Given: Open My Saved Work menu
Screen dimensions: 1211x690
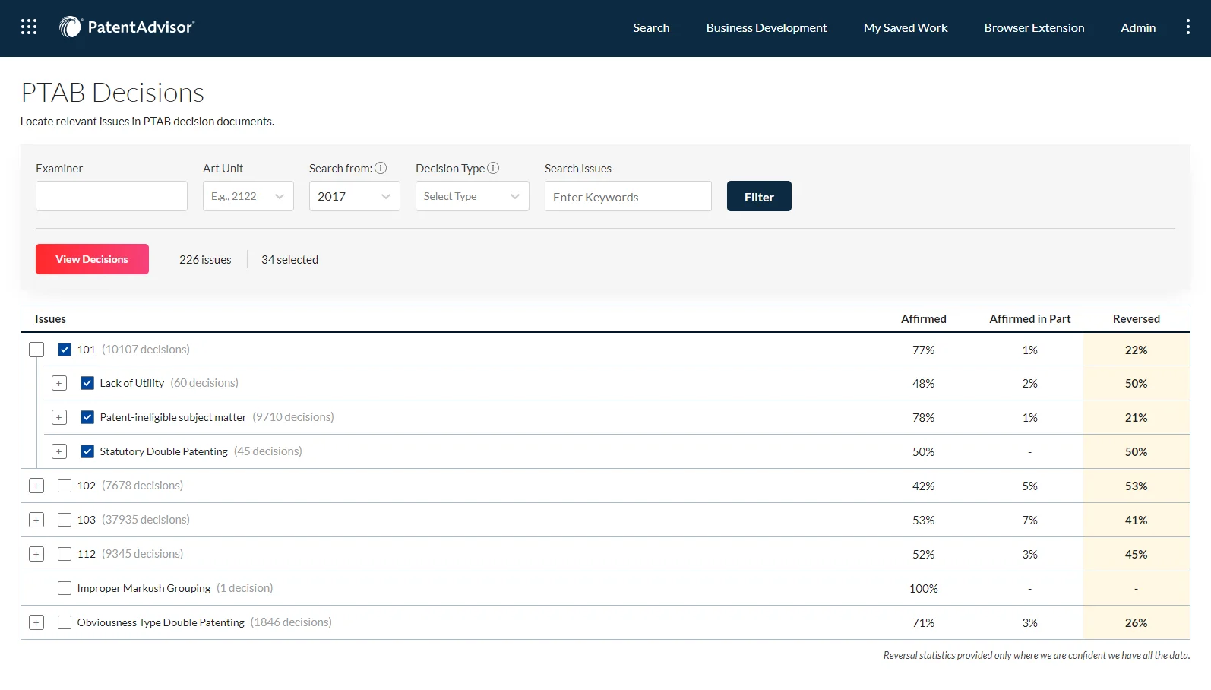Looking at the screenshot, I should (x=905, y=27).
